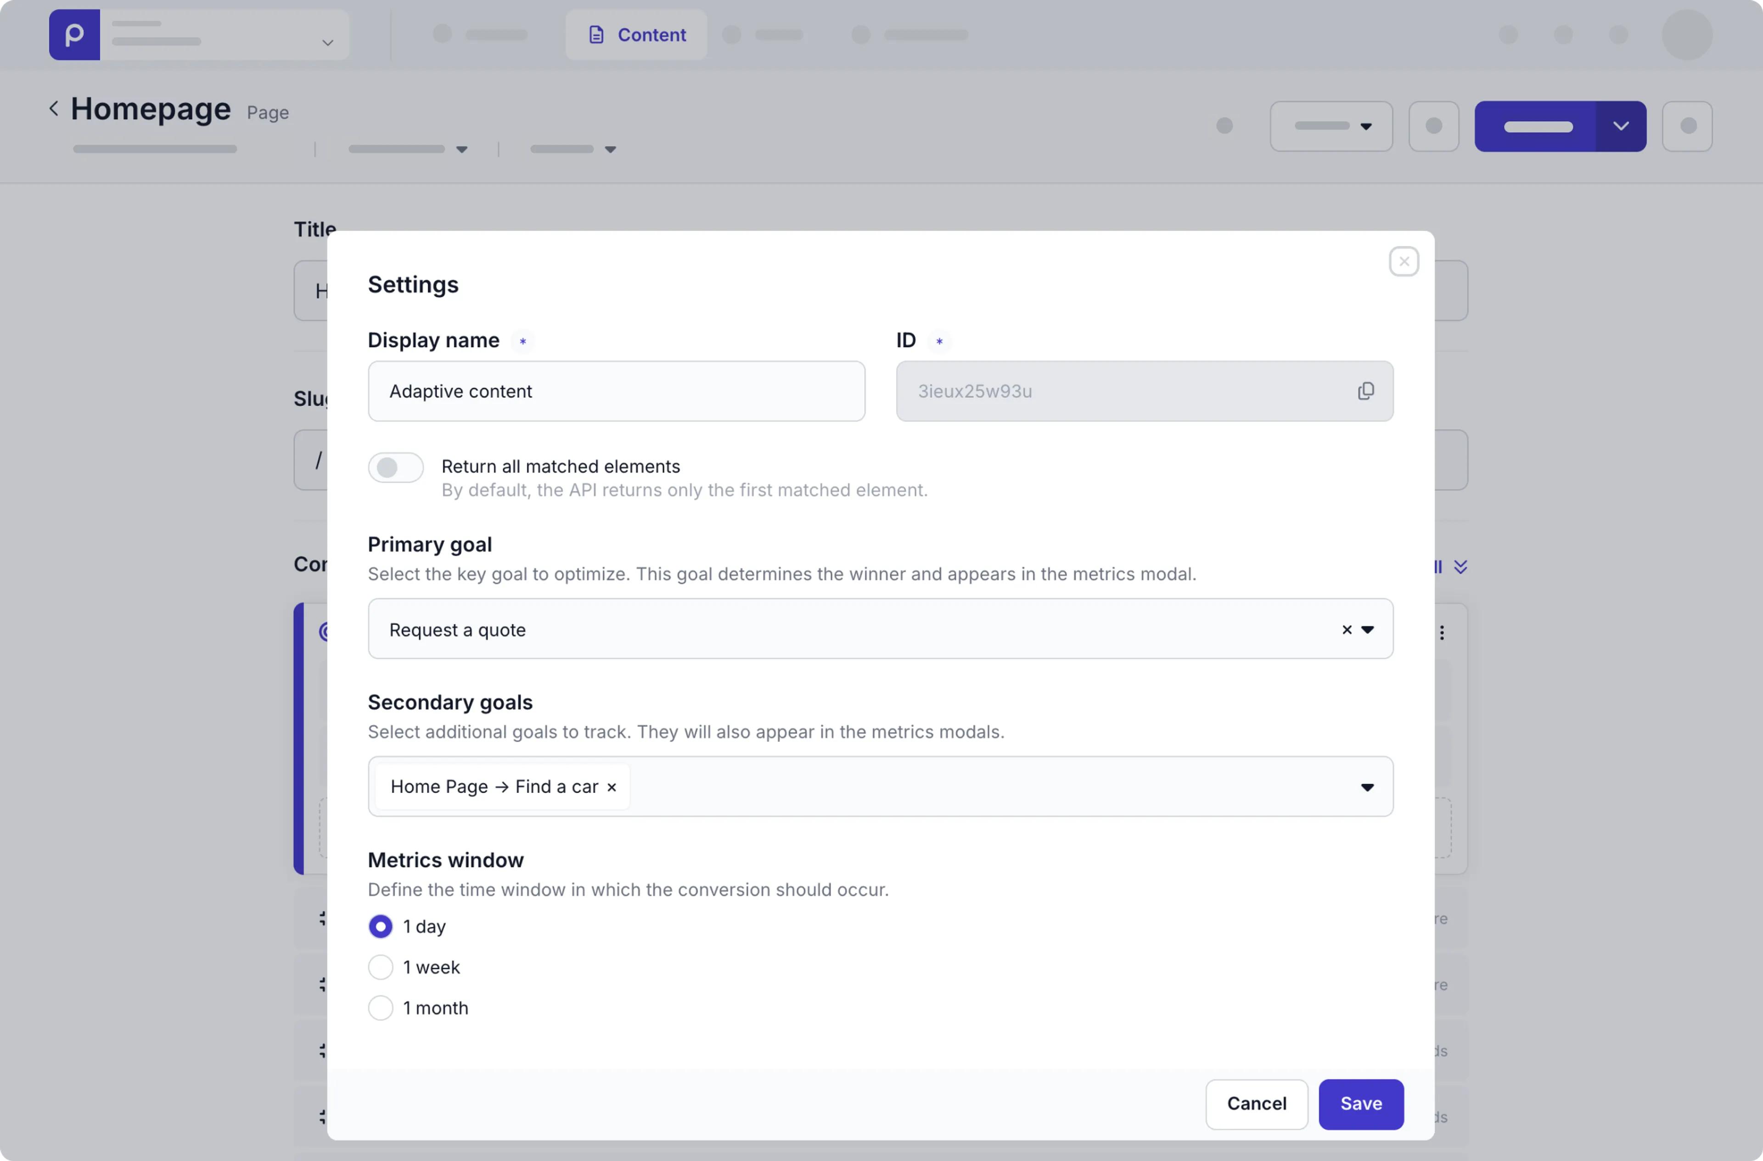
Task: Cancel the settings changes
Action: coord(1256,1104)
